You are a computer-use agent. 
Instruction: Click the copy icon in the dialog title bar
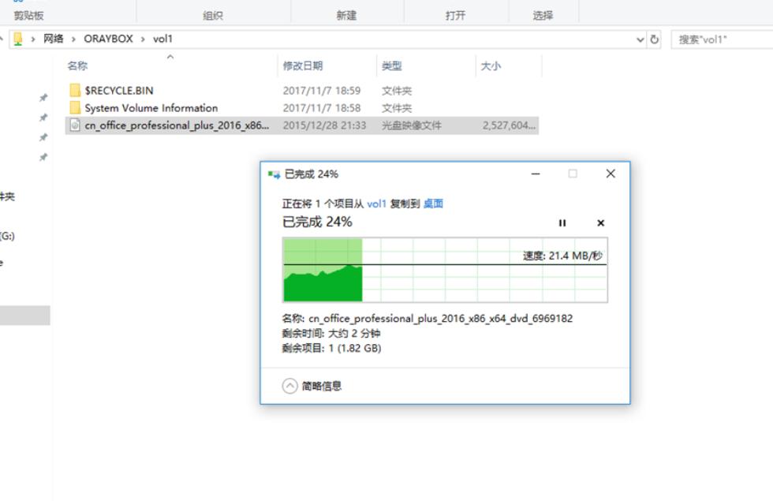click(x=271, y=173)
